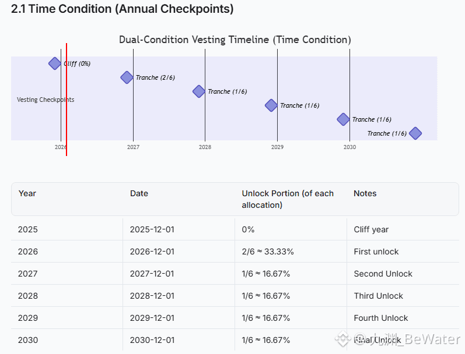465x354 pixels.
Task: Select the 2/6 ≈ 33.33% unlock cell
Action: pos(268,252)
